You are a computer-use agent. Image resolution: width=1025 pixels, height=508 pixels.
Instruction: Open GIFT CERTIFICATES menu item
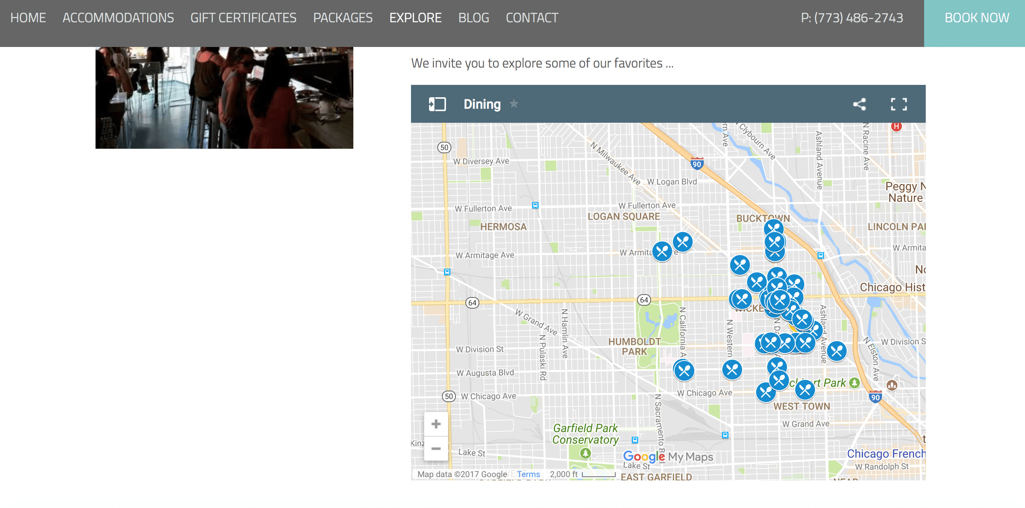(243, 18)
